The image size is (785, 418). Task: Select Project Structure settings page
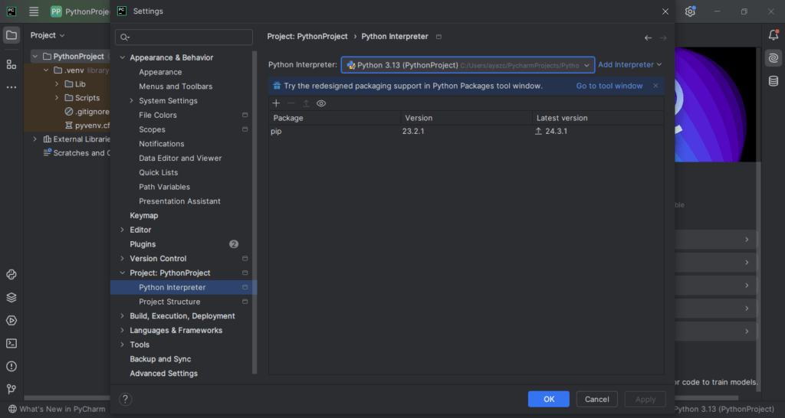pos(169,302)
